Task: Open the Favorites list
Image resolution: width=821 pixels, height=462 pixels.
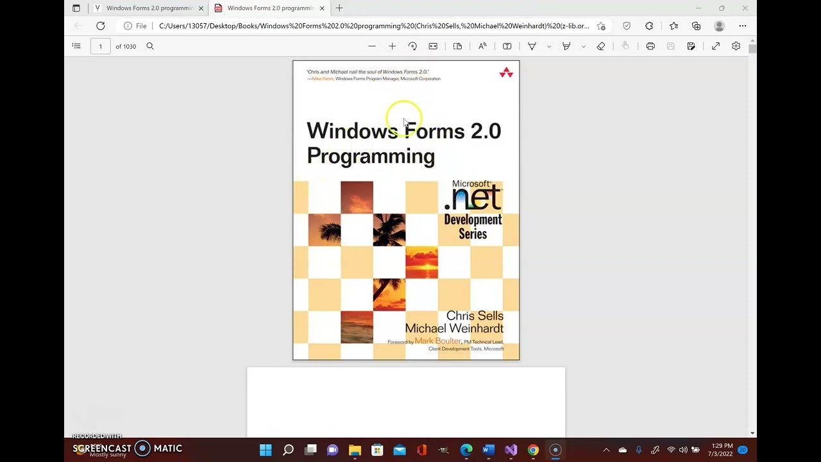Action: pos(673,26)
